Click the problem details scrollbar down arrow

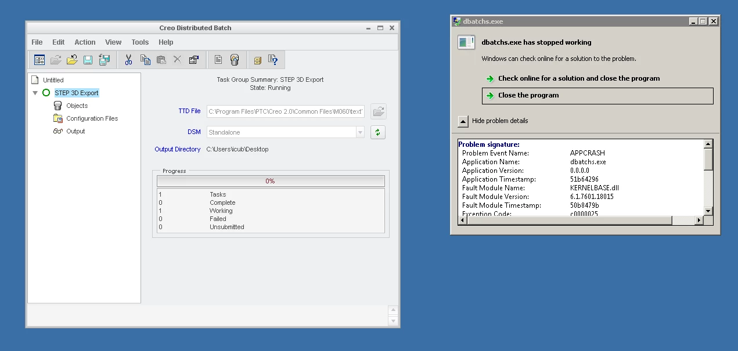pyautogui.click(x=708, y=211)
